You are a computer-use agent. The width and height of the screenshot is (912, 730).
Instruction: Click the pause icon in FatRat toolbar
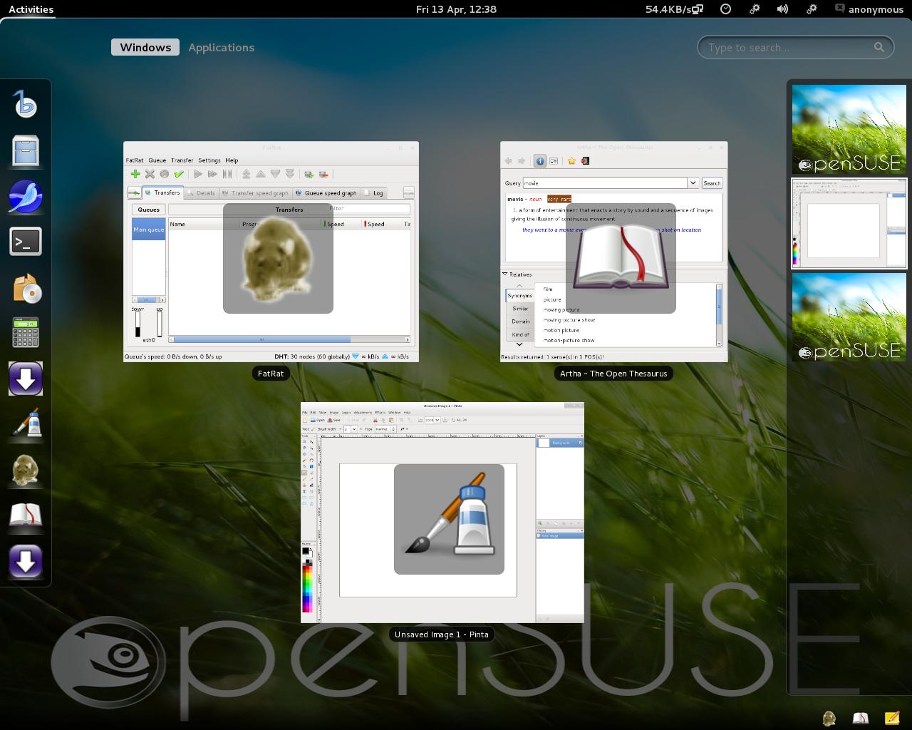coord(227,174)
